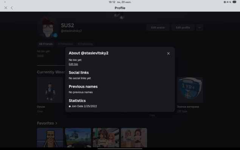Open the three-dots more options button

click(200, 28)
